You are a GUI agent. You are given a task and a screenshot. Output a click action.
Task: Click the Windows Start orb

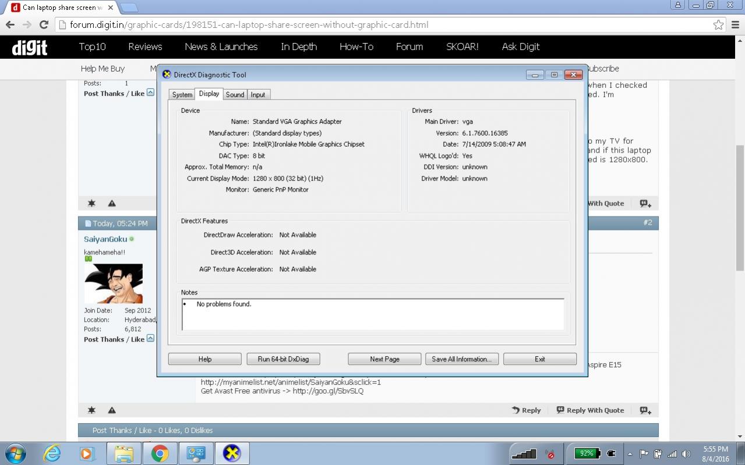pos(15,453)
